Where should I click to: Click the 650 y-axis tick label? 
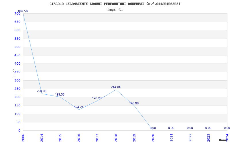click(x=17, y=22)
